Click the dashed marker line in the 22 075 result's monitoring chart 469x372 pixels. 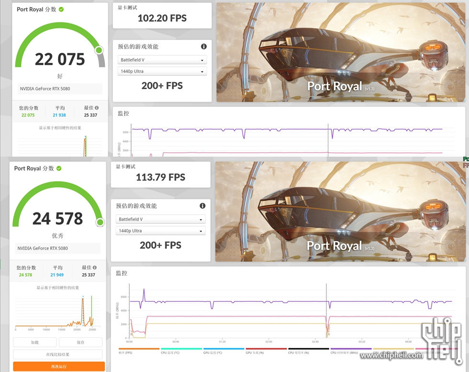tap(328, 140)
